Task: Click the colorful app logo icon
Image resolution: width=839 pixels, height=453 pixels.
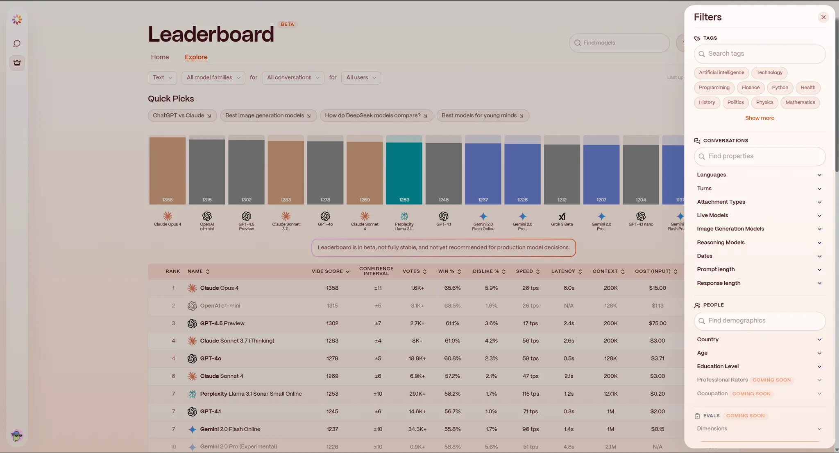Action: [x=17, y=20]
